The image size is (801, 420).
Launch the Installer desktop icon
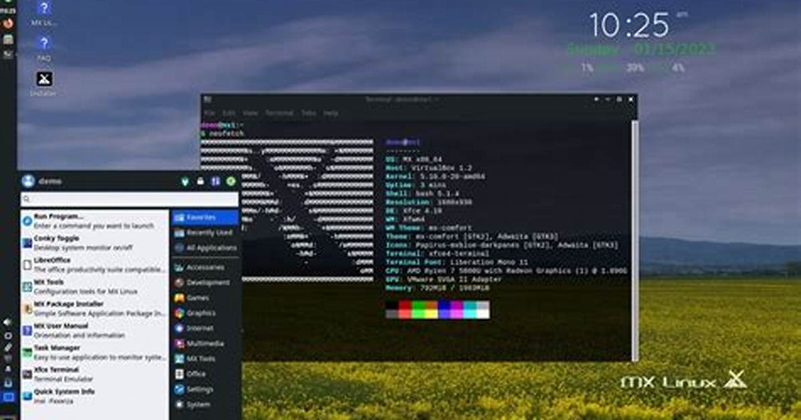pos(44,83)
